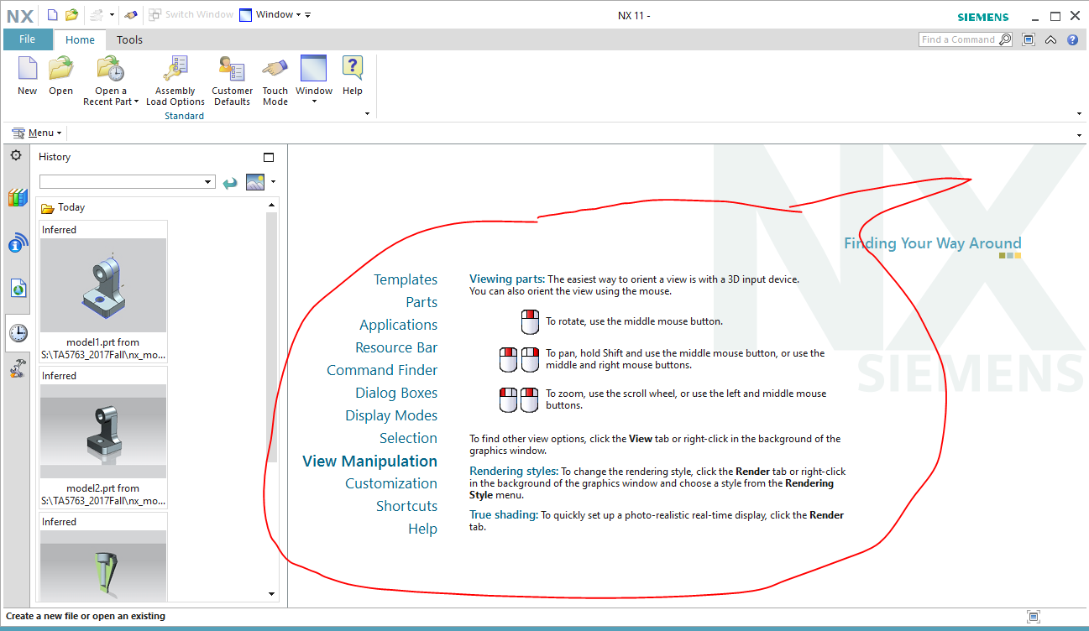Screen dimensions: 1089x631
Task: Toggle full screen mode icon
Action: (x=1029, y=39)
